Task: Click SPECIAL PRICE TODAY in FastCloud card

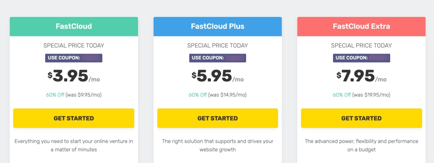Action: (74, 46)
